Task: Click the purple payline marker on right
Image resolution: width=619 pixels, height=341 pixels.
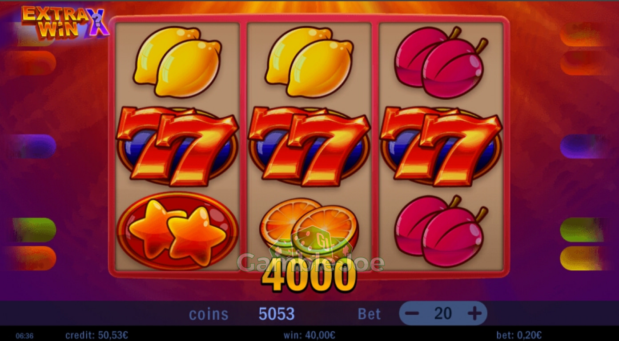Action: point(583,147)
